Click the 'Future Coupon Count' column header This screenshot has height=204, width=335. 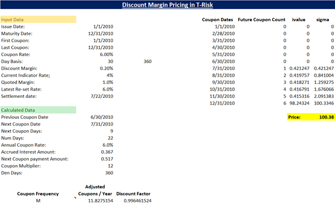tap(262, 19)
